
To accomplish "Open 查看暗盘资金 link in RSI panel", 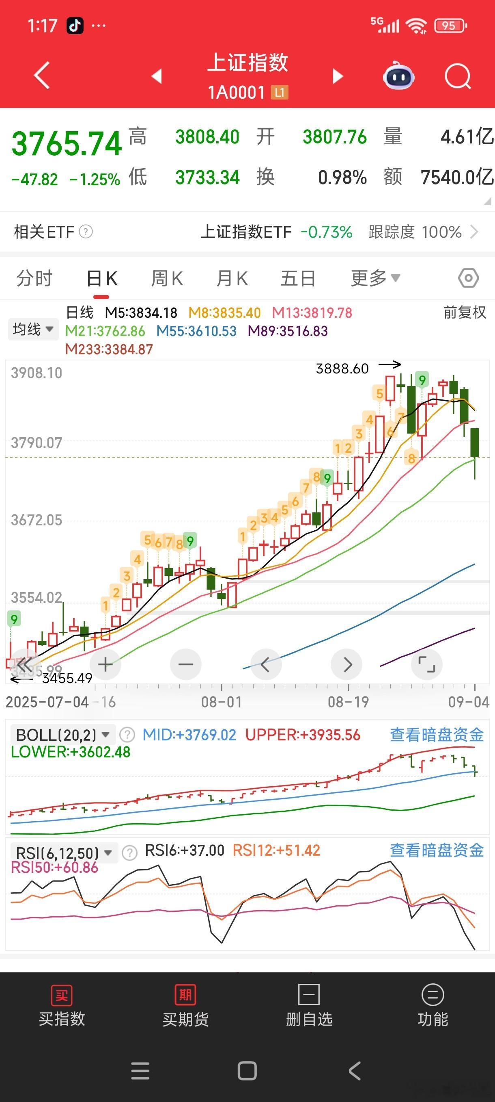I will tap(437, 850).
